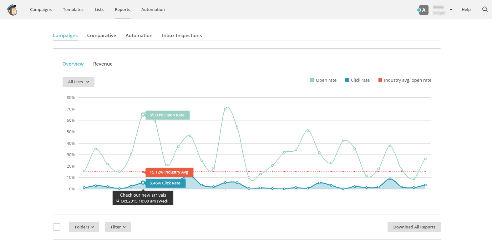This screenshot has height=240, width=492.
Task: Open the Help link
Action: coord(466,10)
